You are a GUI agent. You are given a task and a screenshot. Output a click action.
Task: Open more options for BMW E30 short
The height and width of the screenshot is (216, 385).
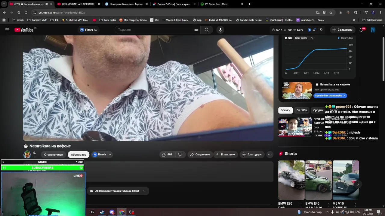click(x=301, y=205)
